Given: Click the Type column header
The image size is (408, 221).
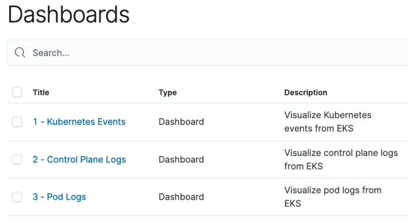Looking at the screenshot, I should point(167,92).
